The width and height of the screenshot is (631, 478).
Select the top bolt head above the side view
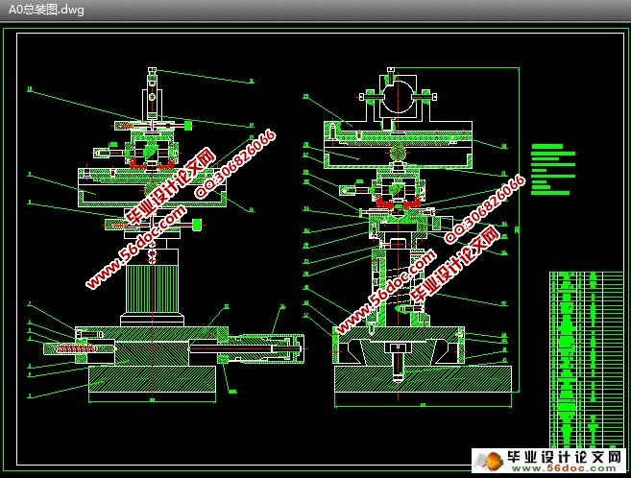(152, 70)
